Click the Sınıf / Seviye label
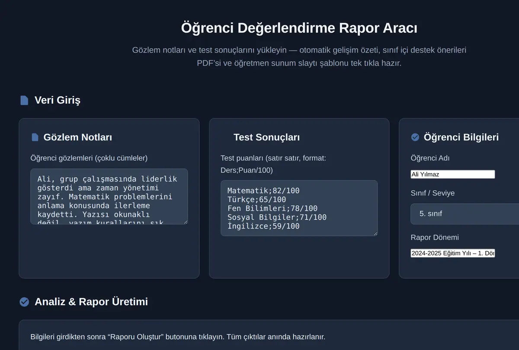 [432, 193]
